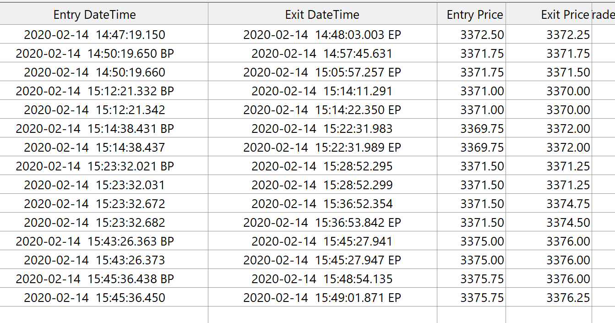Click exit time 14:57:45.631 cell
Image resolution: width=615 pixels, height=323 pixels.
tap(322, 54)
